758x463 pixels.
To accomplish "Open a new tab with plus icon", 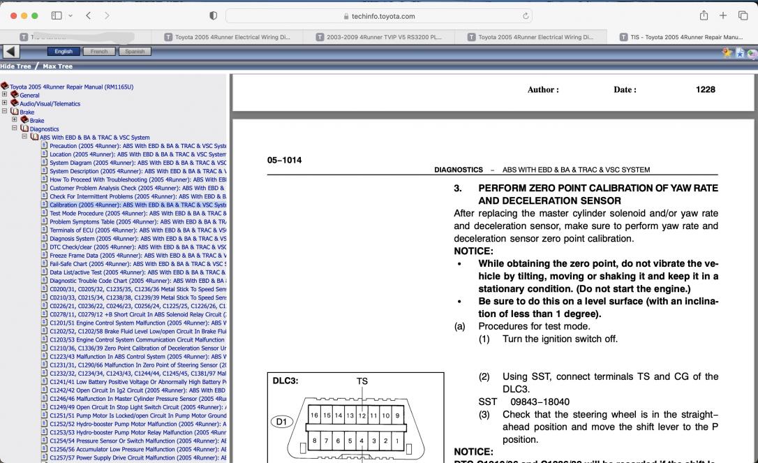I will pyautogui.click(x=722, y=15).
